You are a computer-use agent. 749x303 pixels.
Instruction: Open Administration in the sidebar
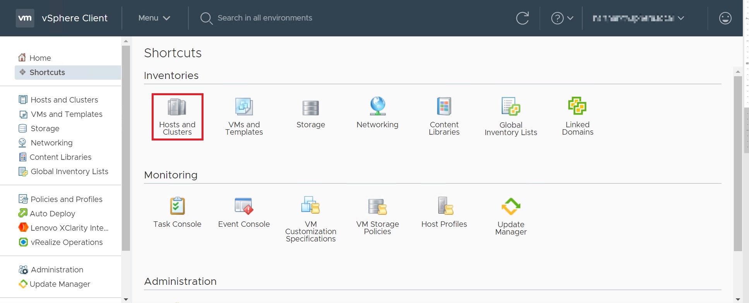tap(51, 270)
